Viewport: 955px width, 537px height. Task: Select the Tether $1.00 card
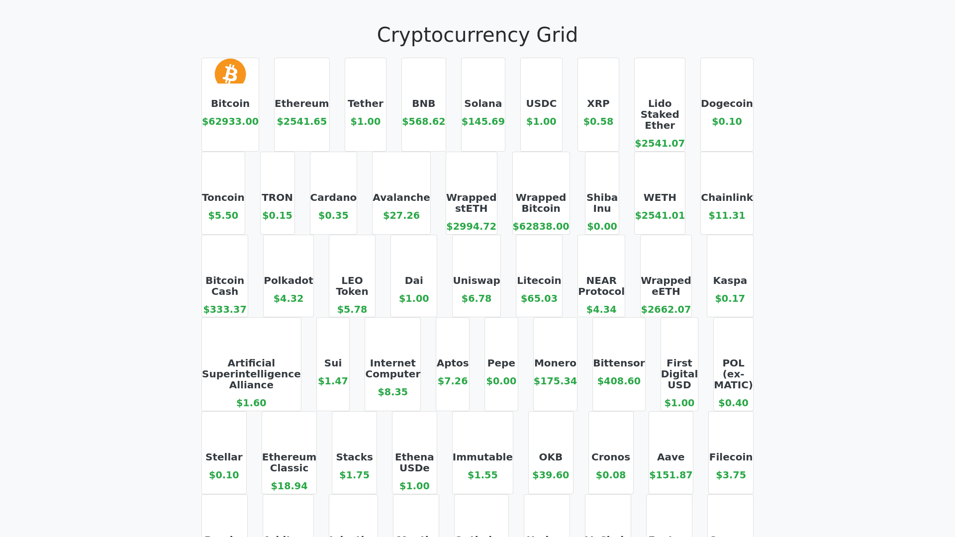[x=365, y=104]
